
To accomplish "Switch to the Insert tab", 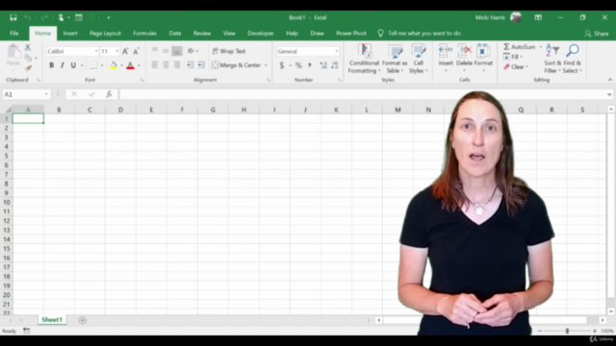I will click(x=70, y=34).
